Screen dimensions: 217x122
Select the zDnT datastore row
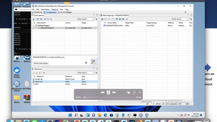[65, 84]
